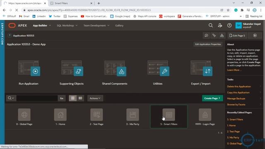Image resolution: width=265 pixels, height=149 pixels.
Task: Open the browser tab search chevron
Action: pos(234,3)
